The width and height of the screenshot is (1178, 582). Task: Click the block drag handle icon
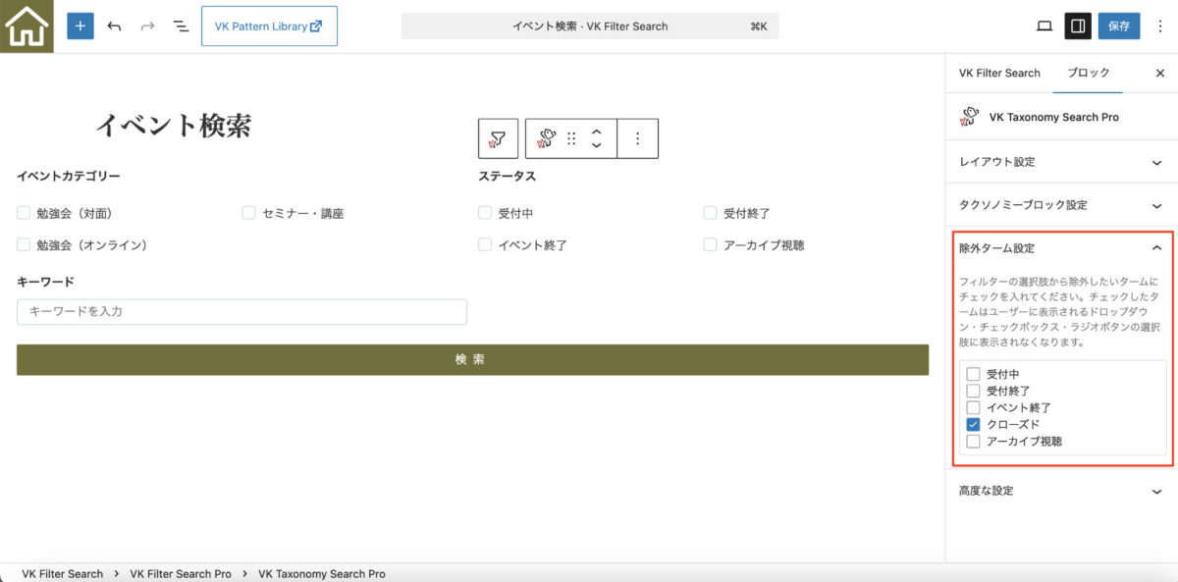571,139
